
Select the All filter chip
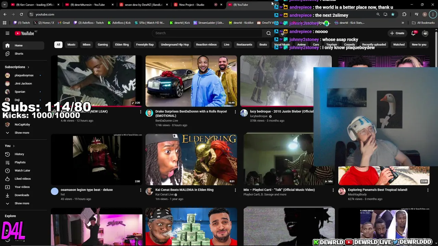click(58, 44)
